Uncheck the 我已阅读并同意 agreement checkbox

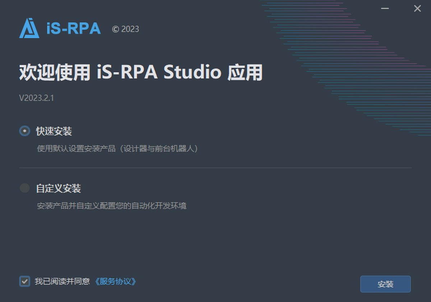point(24,281)
